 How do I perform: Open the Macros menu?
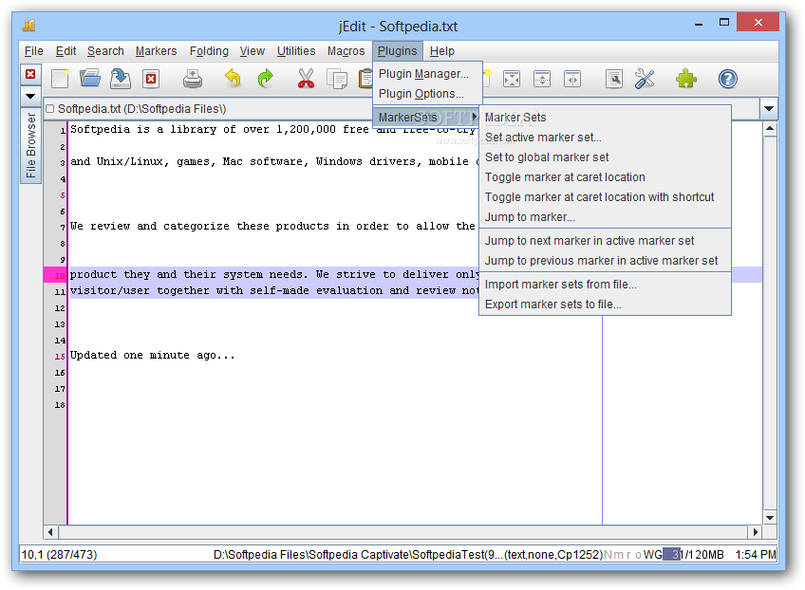(x=346, y=51)
